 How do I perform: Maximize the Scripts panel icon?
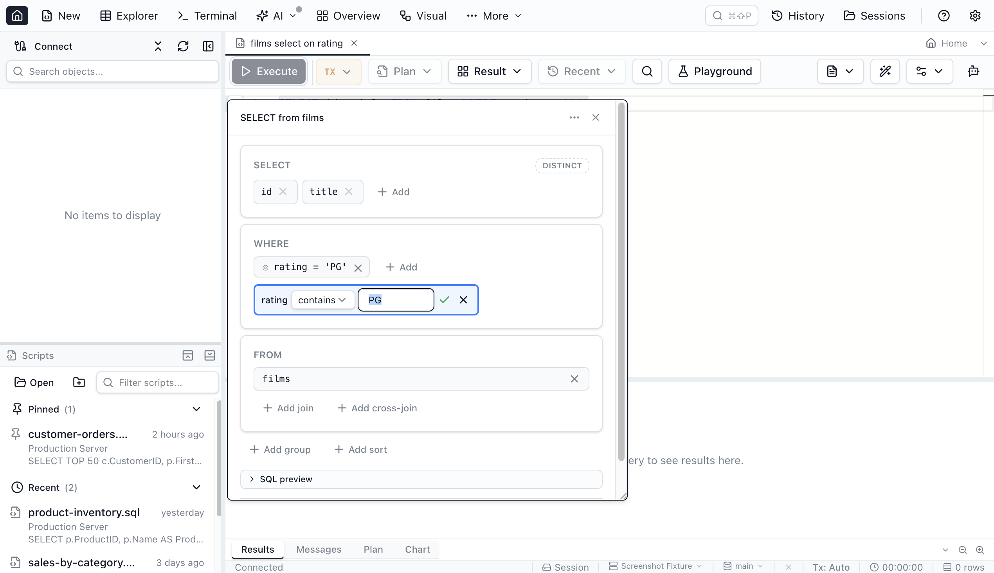tap(188, 355)
